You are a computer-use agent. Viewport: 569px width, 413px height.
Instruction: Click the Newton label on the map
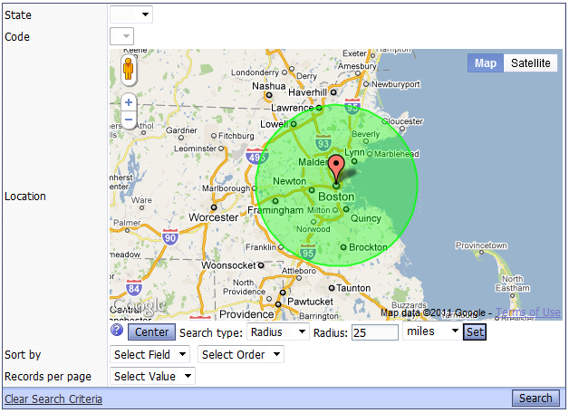click(290, 181)
